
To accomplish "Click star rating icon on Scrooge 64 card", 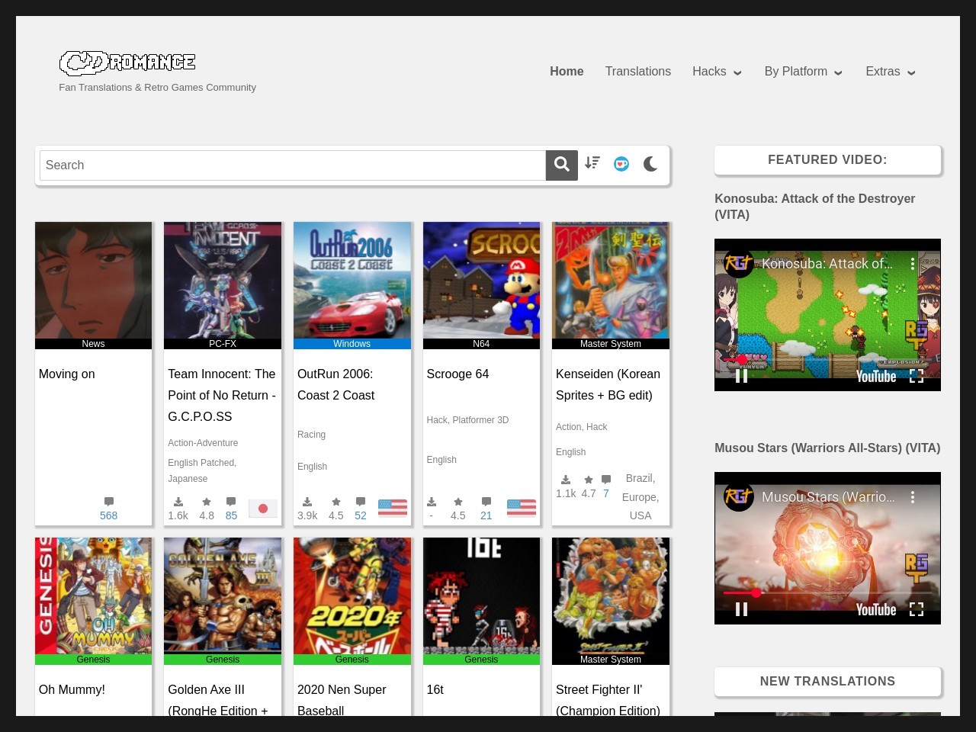I will pyautogui.click(x=458, y=502).
